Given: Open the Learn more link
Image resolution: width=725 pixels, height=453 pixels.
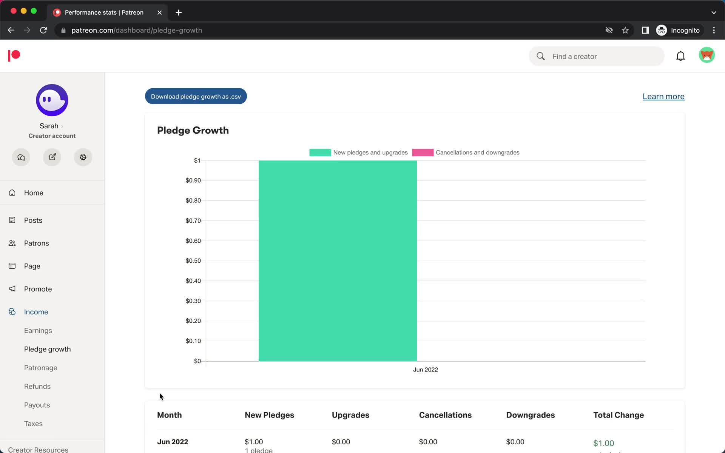Looking at the screenshot, I should pos(663,96).
